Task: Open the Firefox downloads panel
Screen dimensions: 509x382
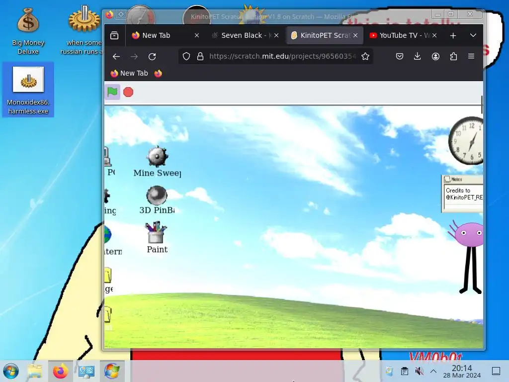Action: coord(418,57)
